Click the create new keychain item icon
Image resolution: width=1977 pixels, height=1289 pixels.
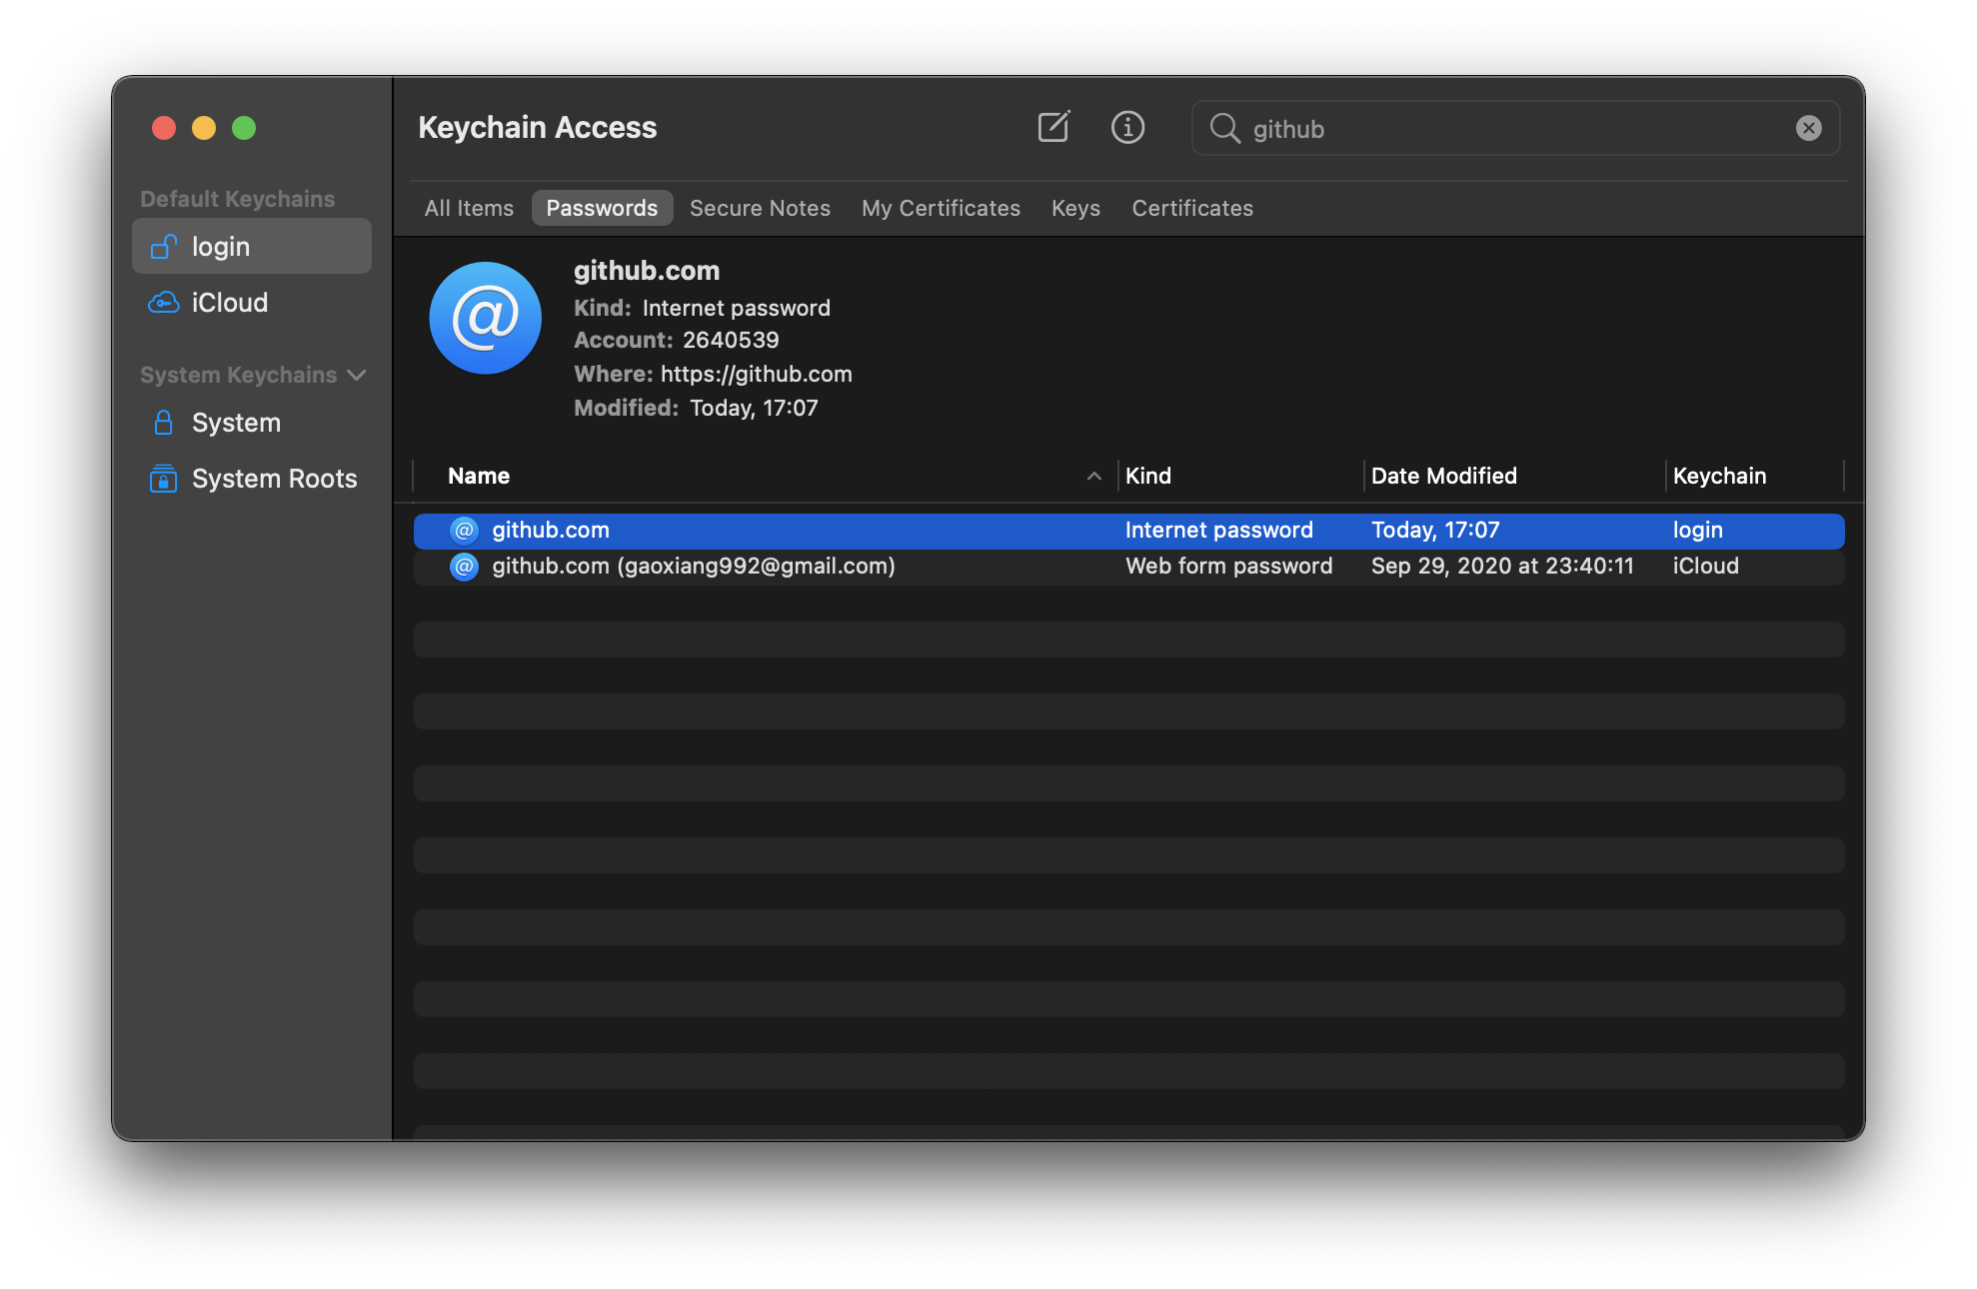pyautogui.click(x=1053, y=127)
